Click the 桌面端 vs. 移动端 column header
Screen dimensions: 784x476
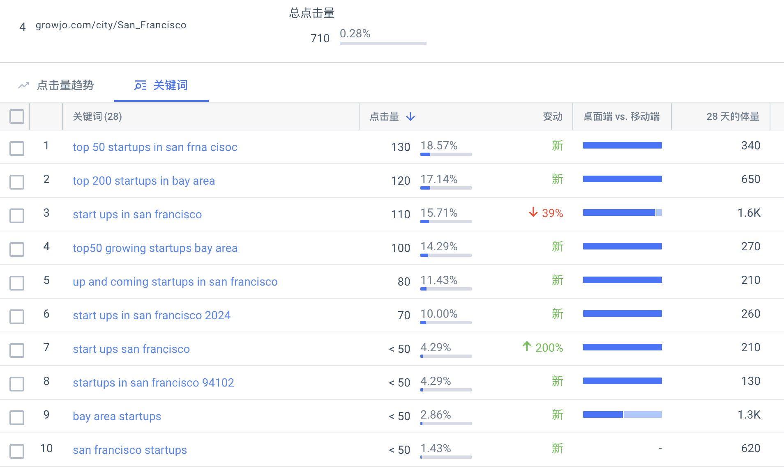coord(622,117)
